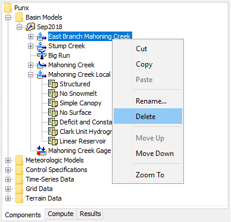Select the Punx project label

(21, 8)
